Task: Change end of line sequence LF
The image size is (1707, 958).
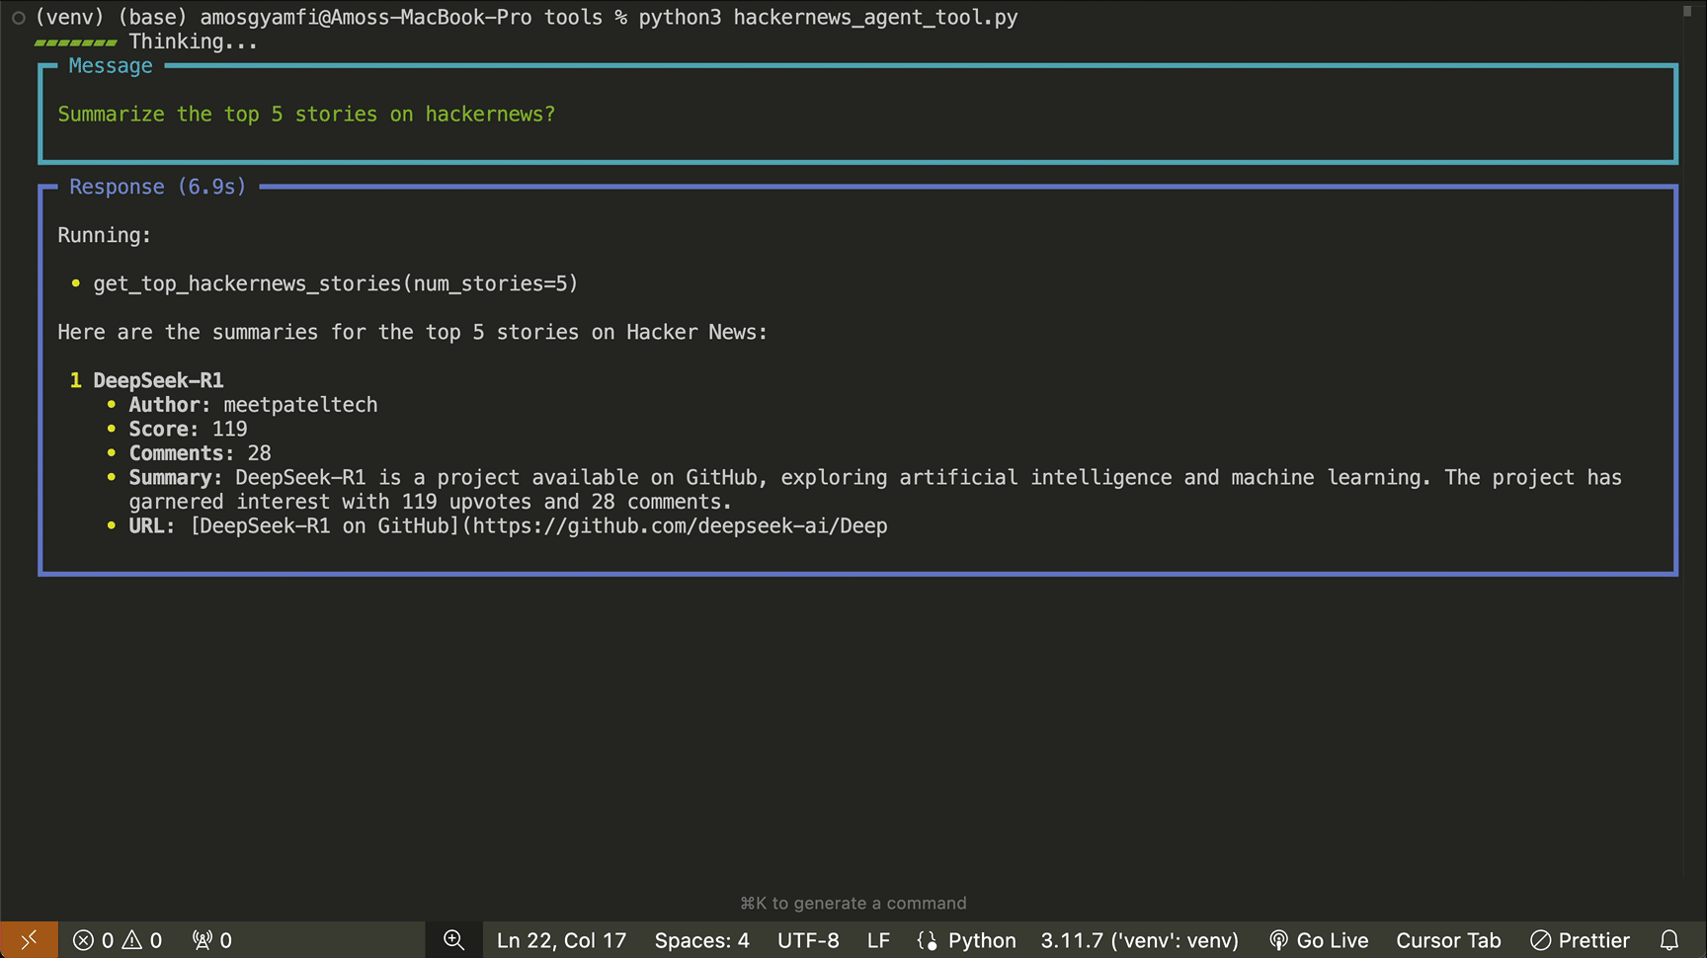Action: [x=878, y=940]
